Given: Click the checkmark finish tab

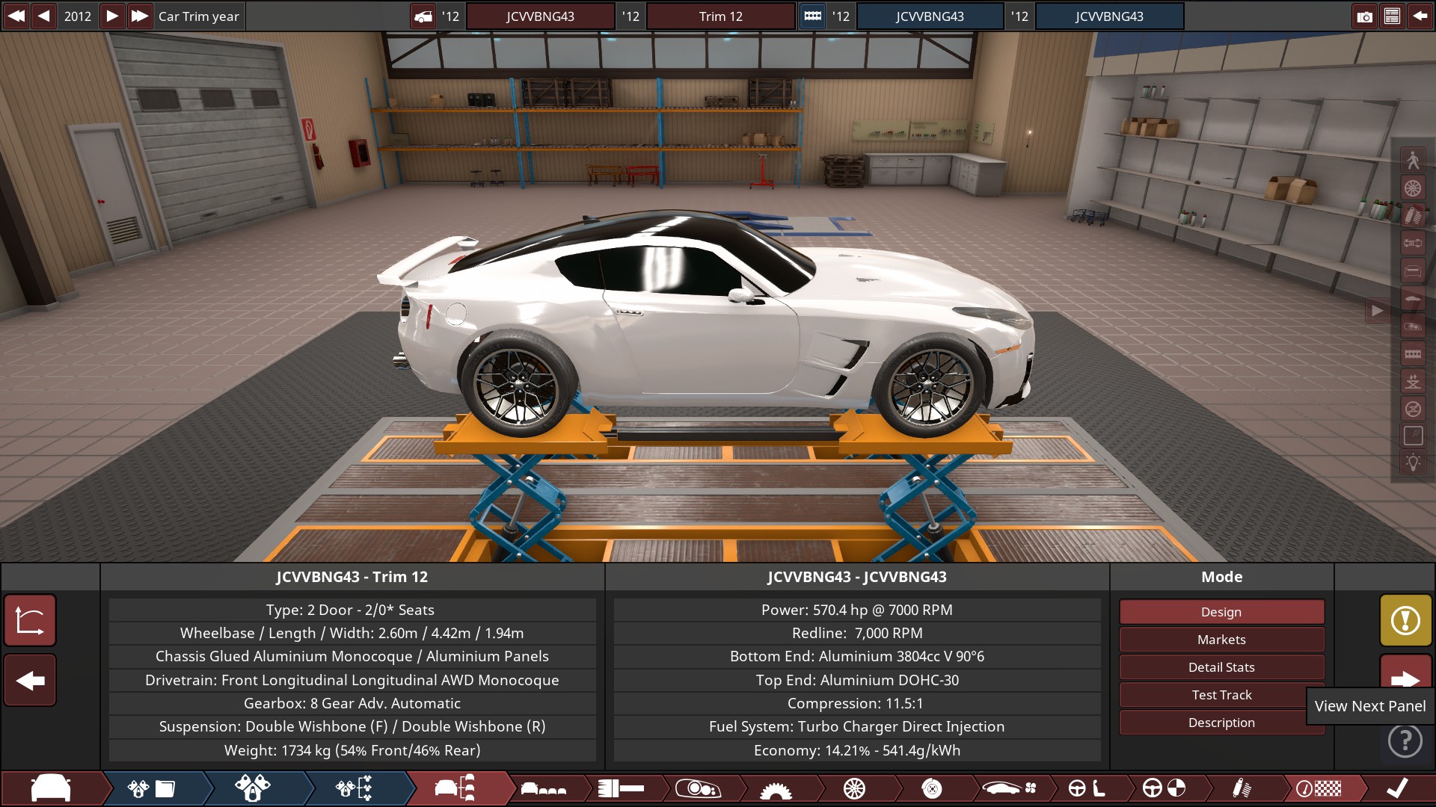Looking at the screenshot, I should [x=1397, y=788].
